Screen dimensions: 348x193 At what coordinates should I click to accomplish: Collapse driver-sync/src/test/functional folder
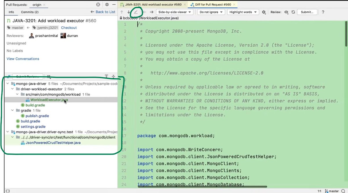(x=13, y=137)
